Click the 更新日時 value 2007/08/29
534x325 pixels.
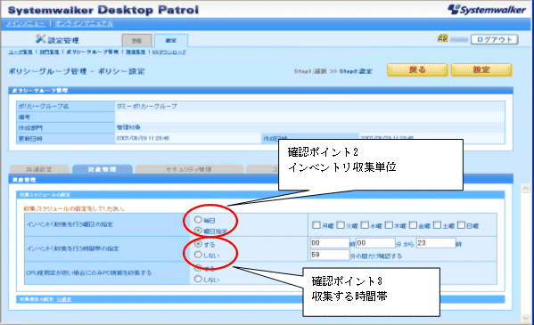coord(143,138)
